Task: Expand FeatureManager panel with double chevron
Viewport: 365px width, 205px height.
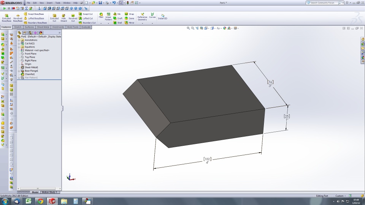Action: 59,33
